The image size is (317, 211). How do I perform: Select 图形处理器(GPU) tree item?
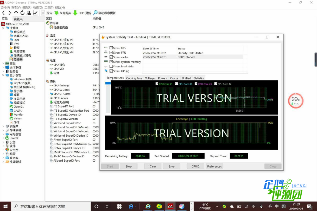(23, 87)
